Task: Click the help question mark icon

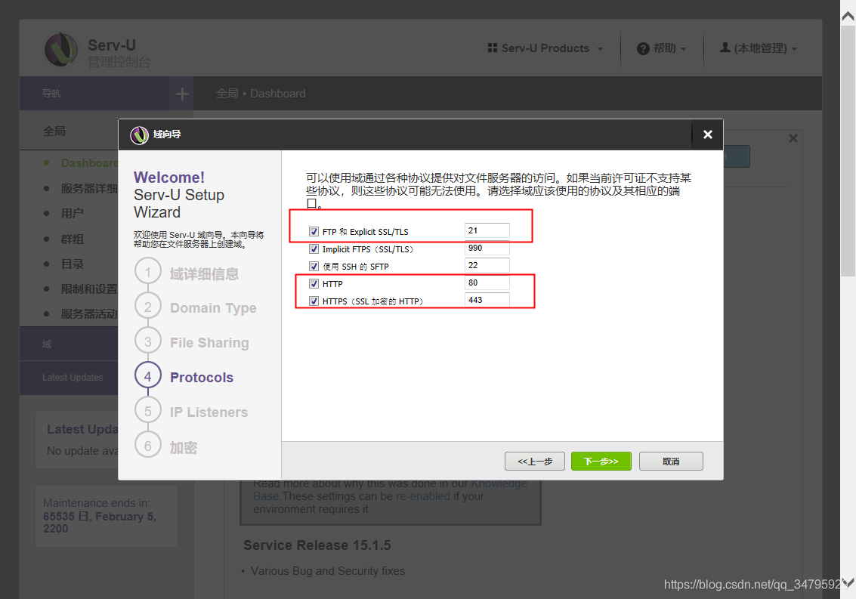Action: [x=643, y=48]
